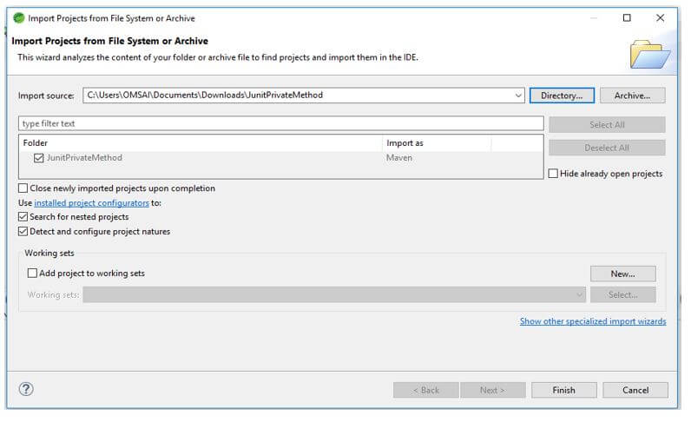Viewport: 691px width, 422px height.
Task: Enable Close newly imported projects upon completion
Action: coord(23,188)
